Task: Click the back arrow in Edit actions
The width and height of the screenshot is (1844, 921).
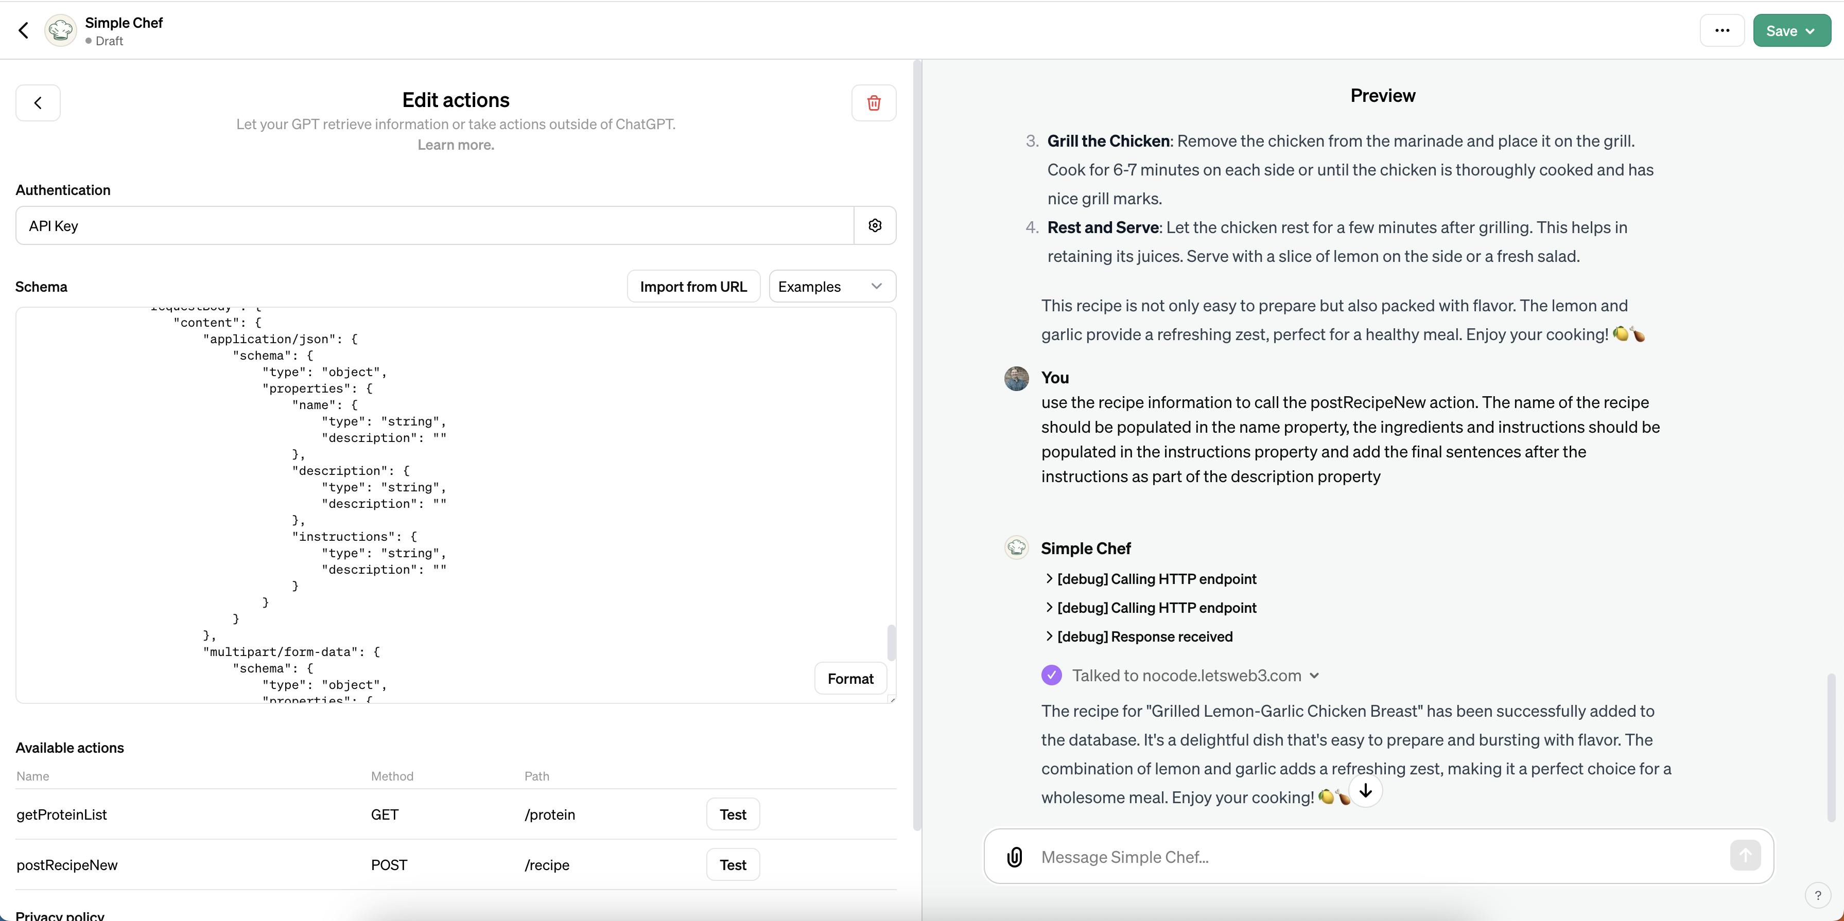Action: click(38, 103)
